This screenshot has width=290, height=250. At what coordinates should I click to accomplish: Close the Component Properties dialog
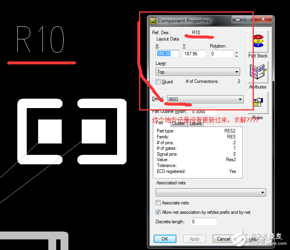coord(263,19)
